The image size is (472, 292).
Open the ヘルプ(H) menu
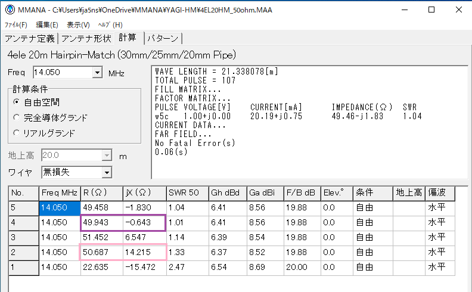point(110,25)
